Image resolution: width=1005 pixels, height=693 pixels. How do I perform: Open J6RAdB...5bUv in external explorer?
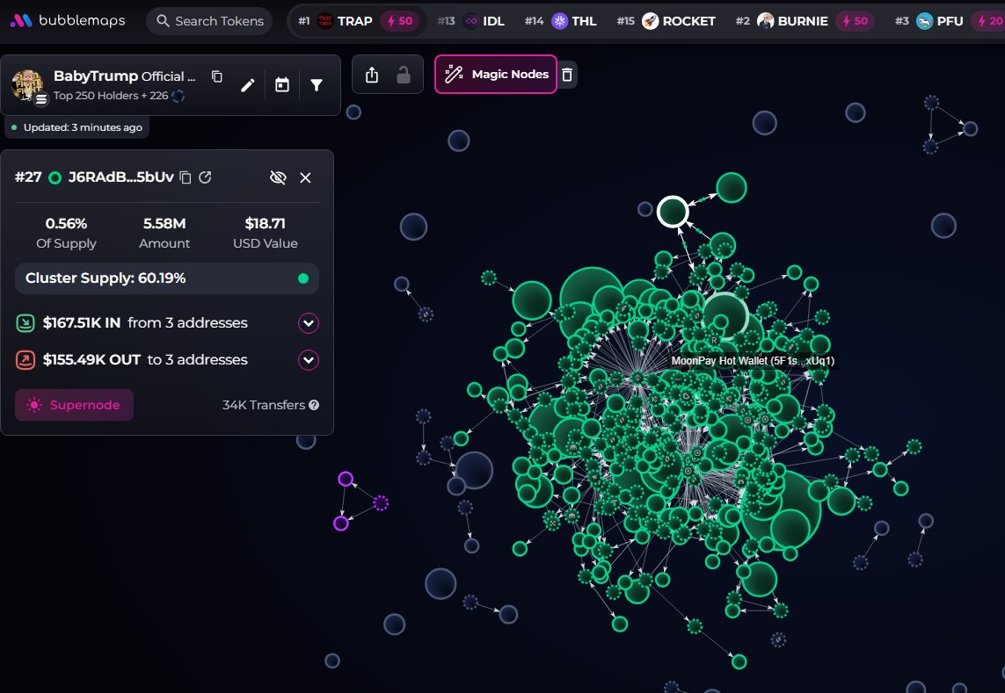pyautogui.click(x=205, y=177)
